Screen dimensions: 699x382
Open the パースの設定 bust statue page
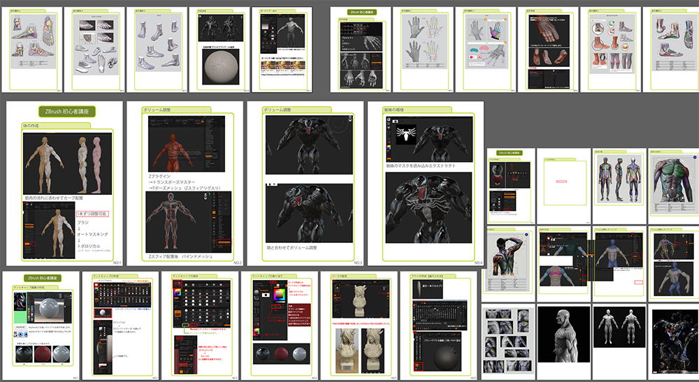(x=359, y=326)
